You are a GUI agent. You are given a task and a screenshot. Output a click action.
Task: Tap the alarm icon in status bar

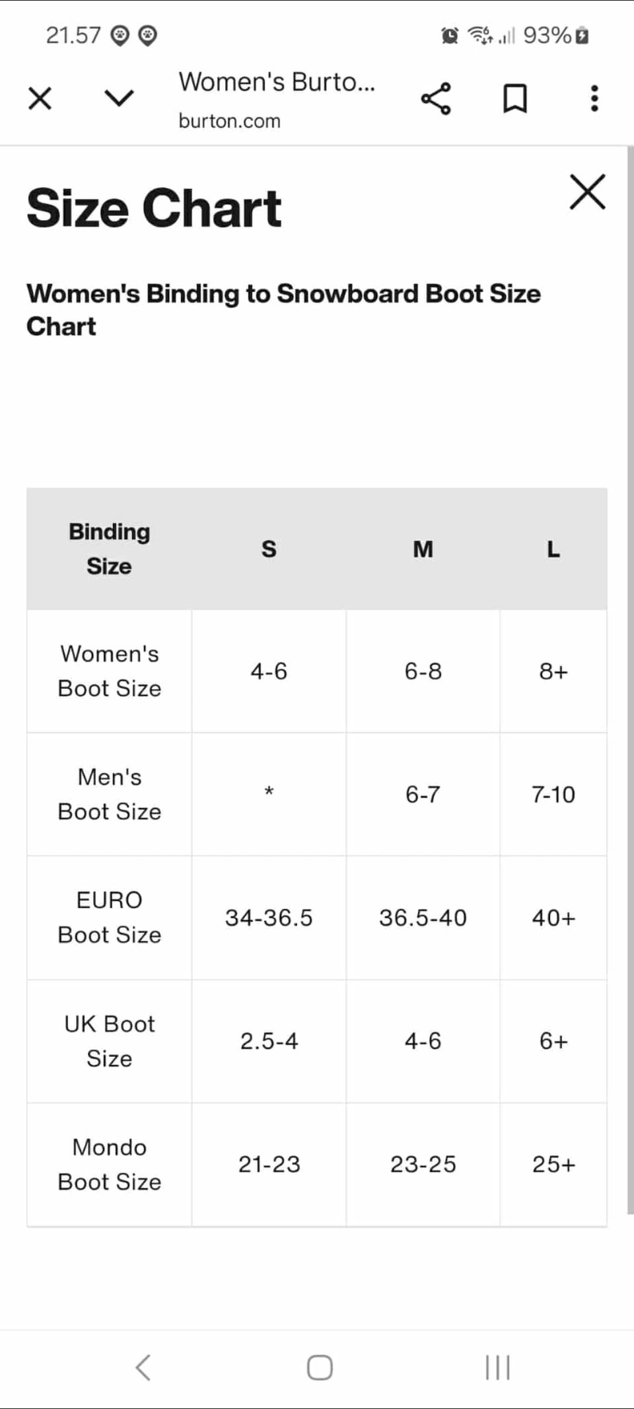click(x=450, y=35)
